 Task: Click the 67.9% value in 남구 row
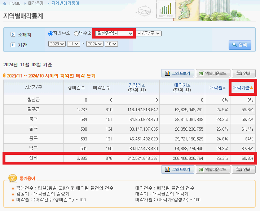point(247,149)
